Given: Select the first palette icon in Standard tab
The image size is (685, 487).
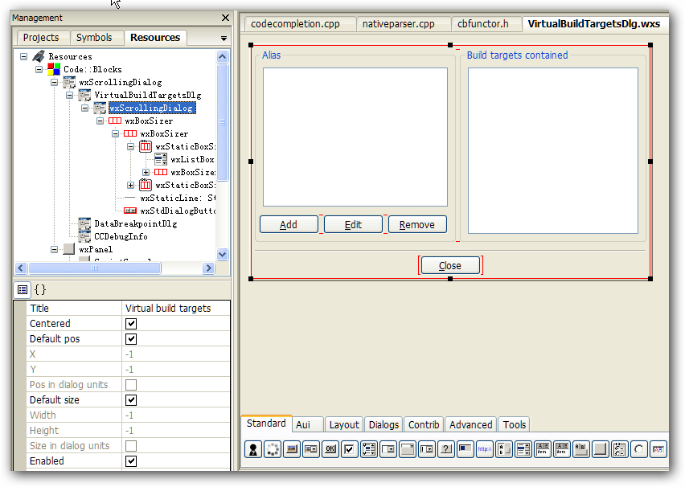Looking at the screenshot, I should pyautogui.click(x=253, y=449).
